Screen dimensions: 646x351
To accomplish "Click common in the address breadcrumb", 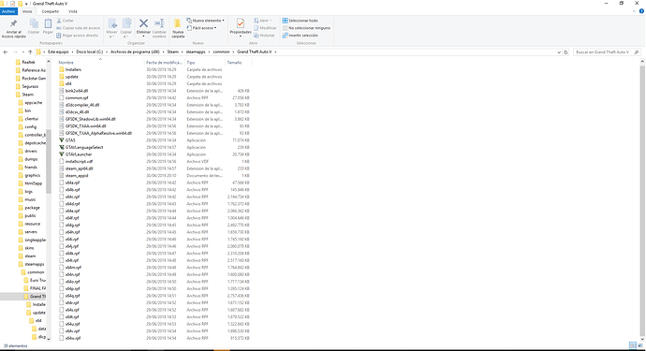I will pos(221,51).
